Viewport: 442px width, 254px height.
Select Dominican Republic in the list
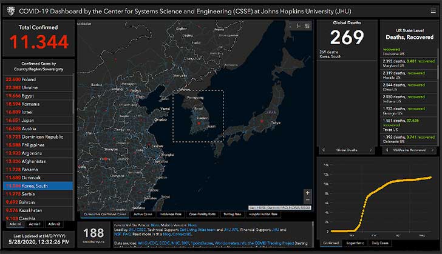[38, 137]
